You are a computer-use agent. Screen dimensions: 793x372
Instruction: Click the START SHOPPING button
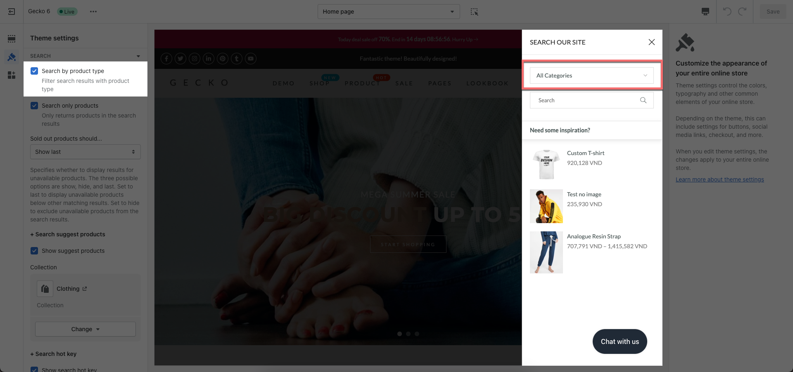[x=408, y=244]
